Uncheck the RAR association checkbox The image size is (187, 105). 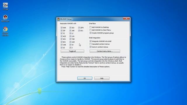(x=62, y=28)
